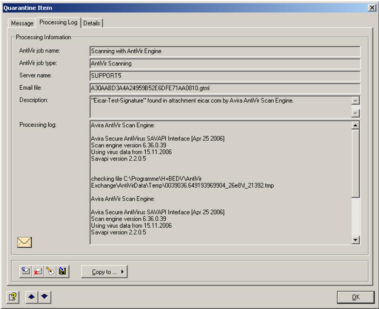Viewport: 379px width, 309px height.
Task: Click the "AntiVir job name:" label
Action: [39, 51]
